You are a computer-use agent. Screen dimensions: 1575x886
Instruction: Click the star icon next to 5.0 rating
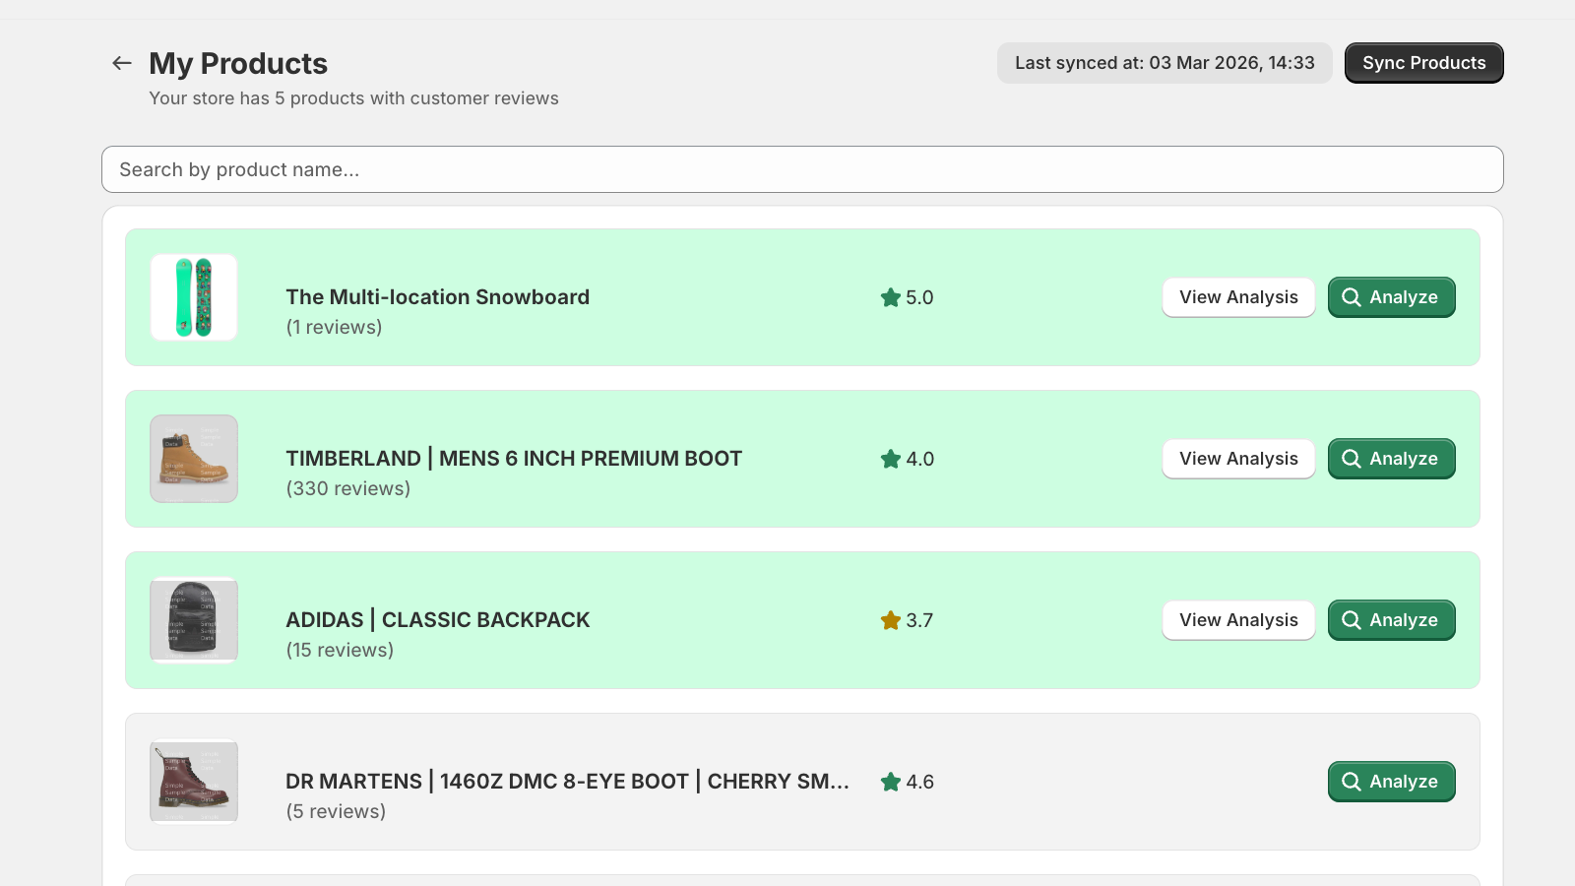(x=891, y=297)
